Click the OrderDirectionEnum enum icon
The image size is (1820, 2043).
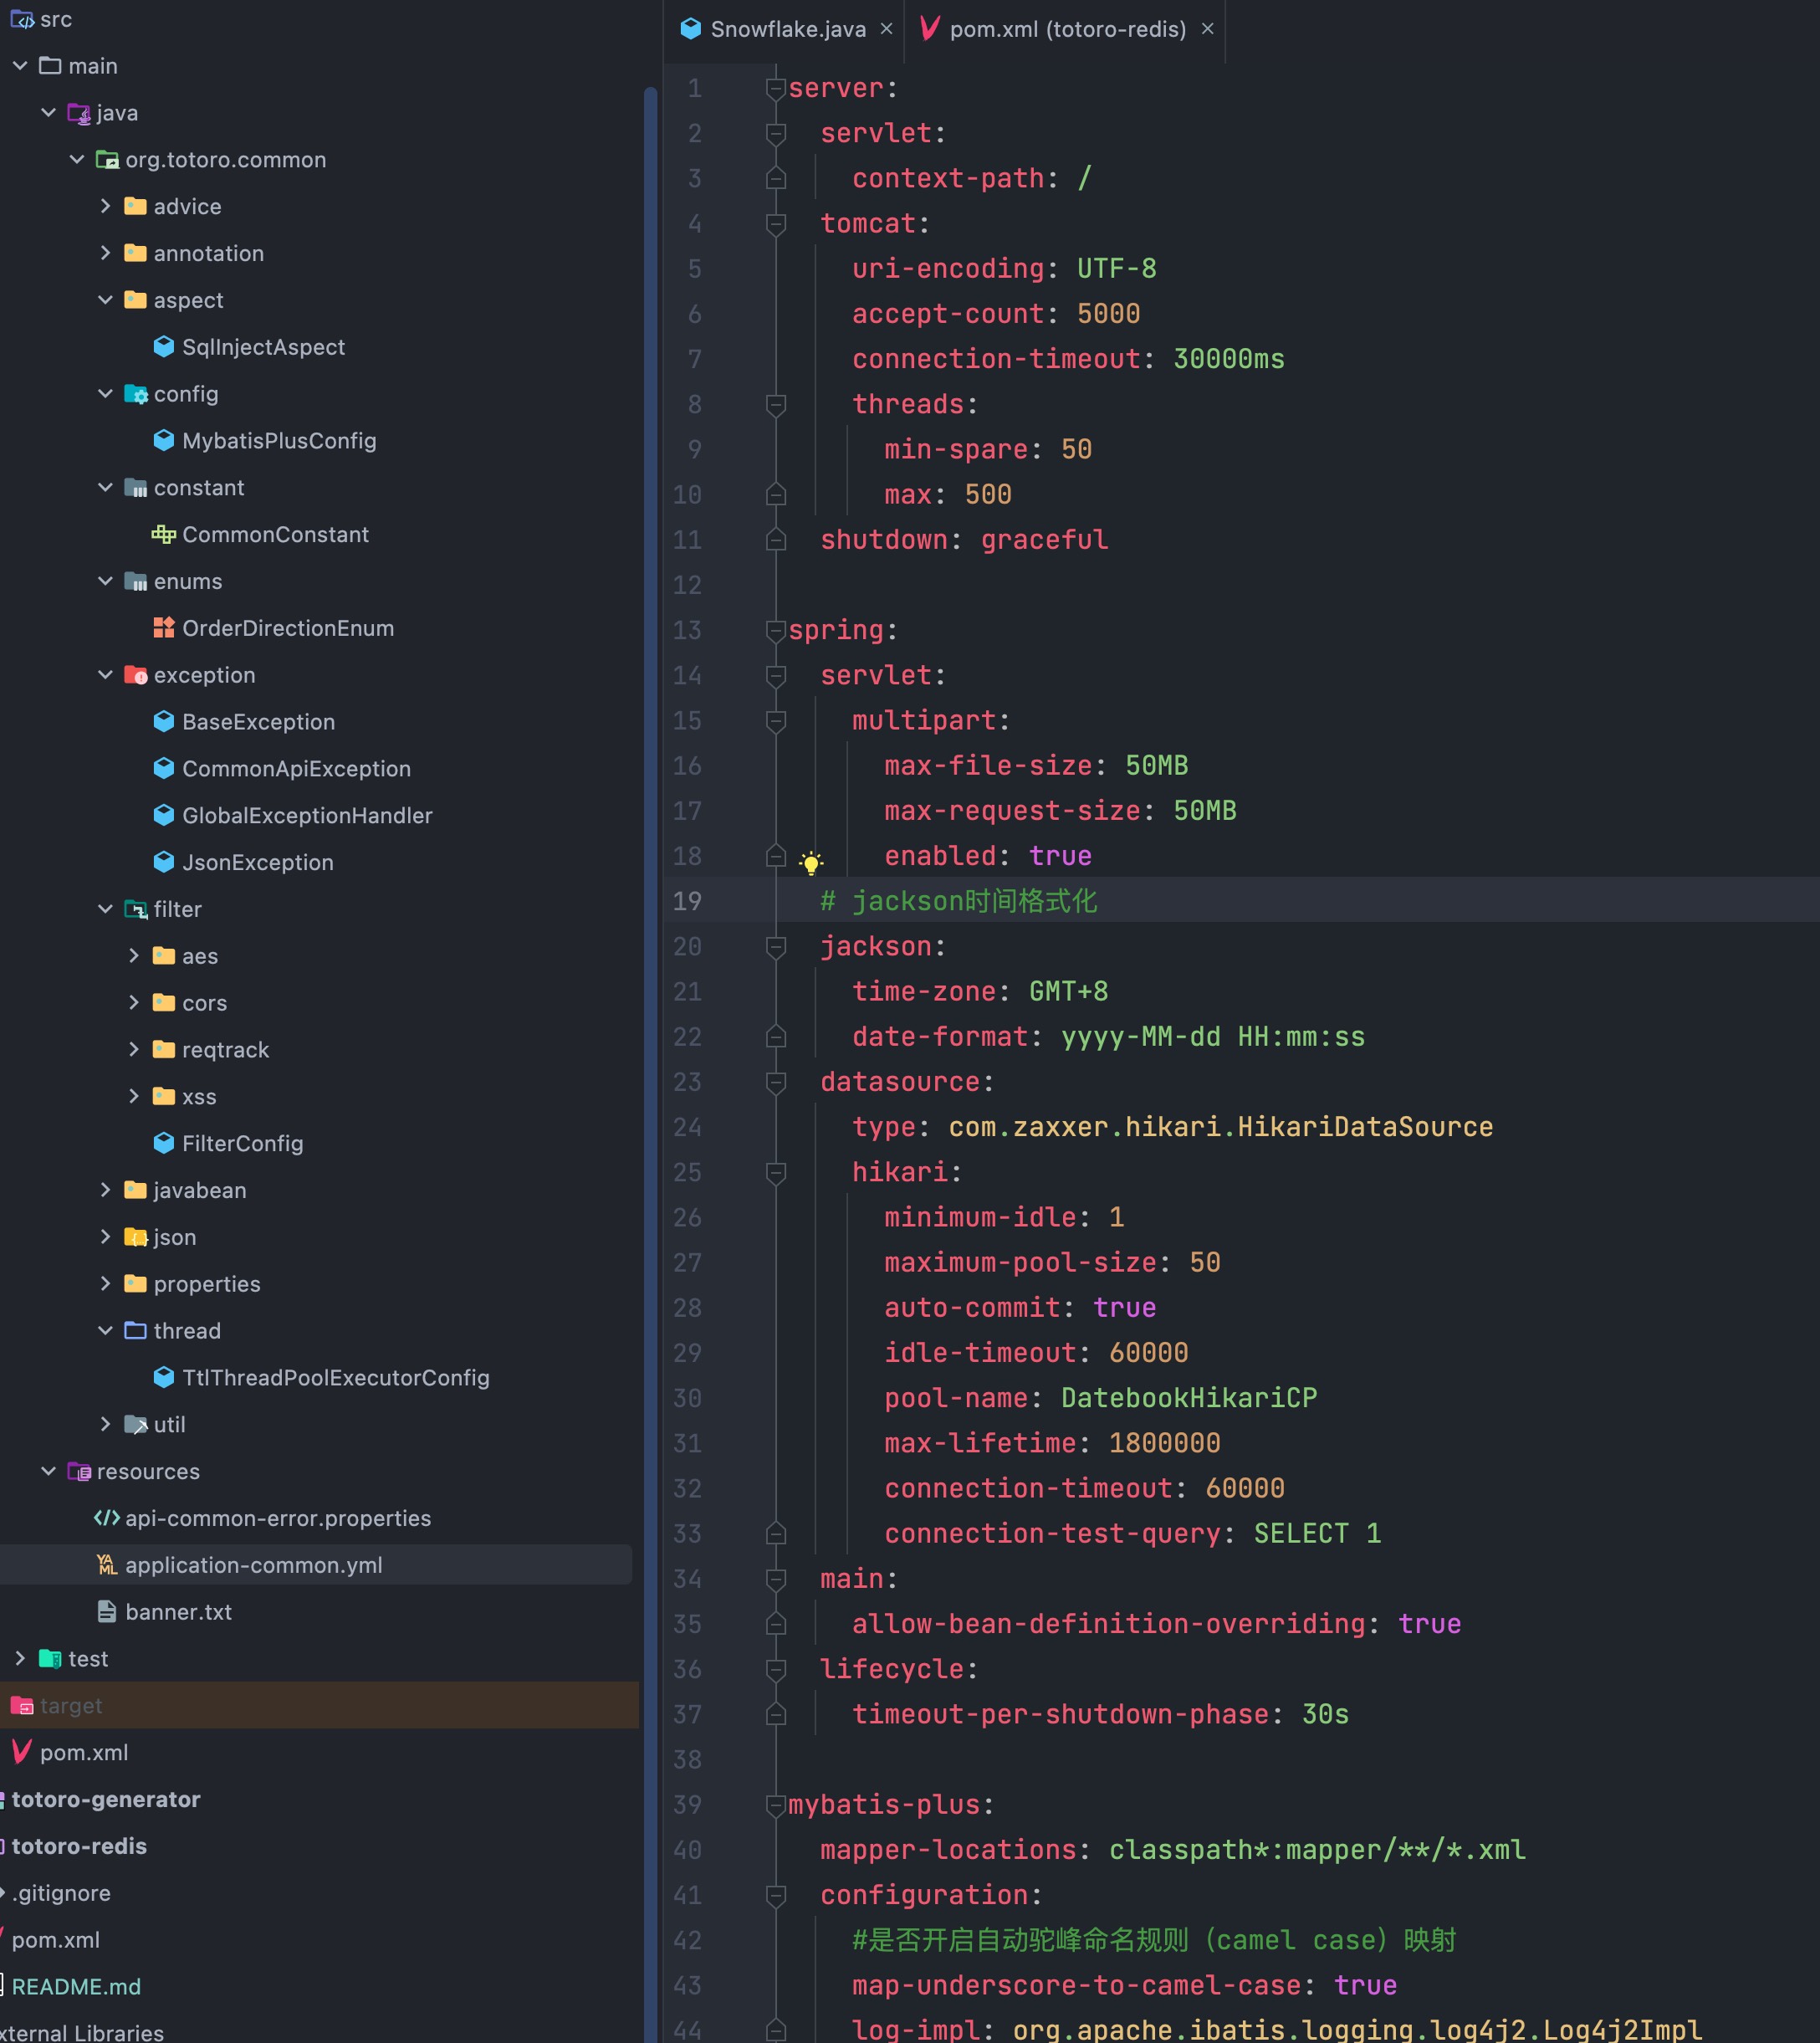[x=164, y=628]
